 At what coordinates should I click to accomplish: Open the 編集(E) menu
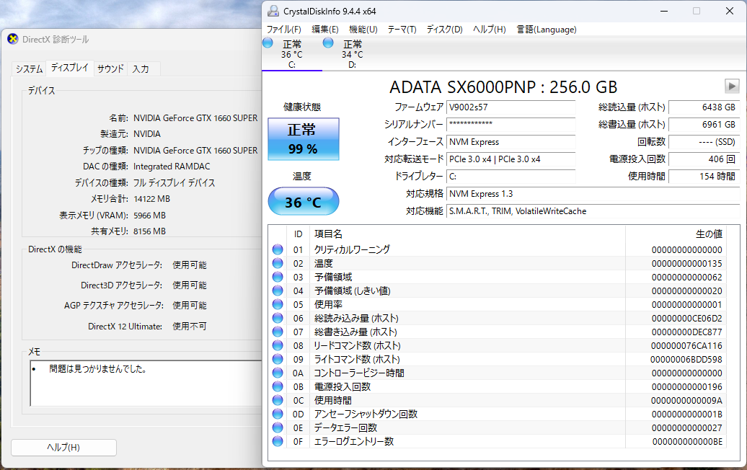point(325,30)
